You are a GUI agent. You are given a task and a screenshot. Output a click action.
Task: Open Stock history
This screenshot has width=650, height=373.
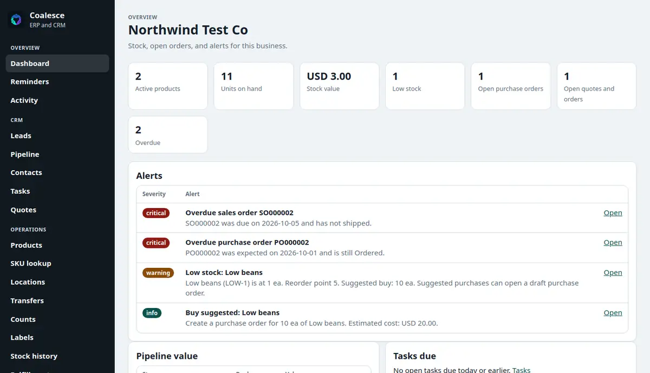pos(57,356)
